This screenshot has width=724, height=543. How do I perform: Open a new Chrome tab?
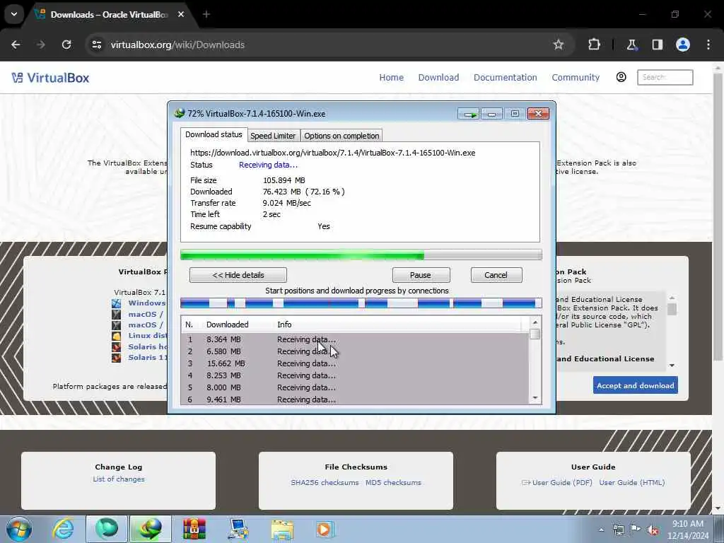click(206, 14)
